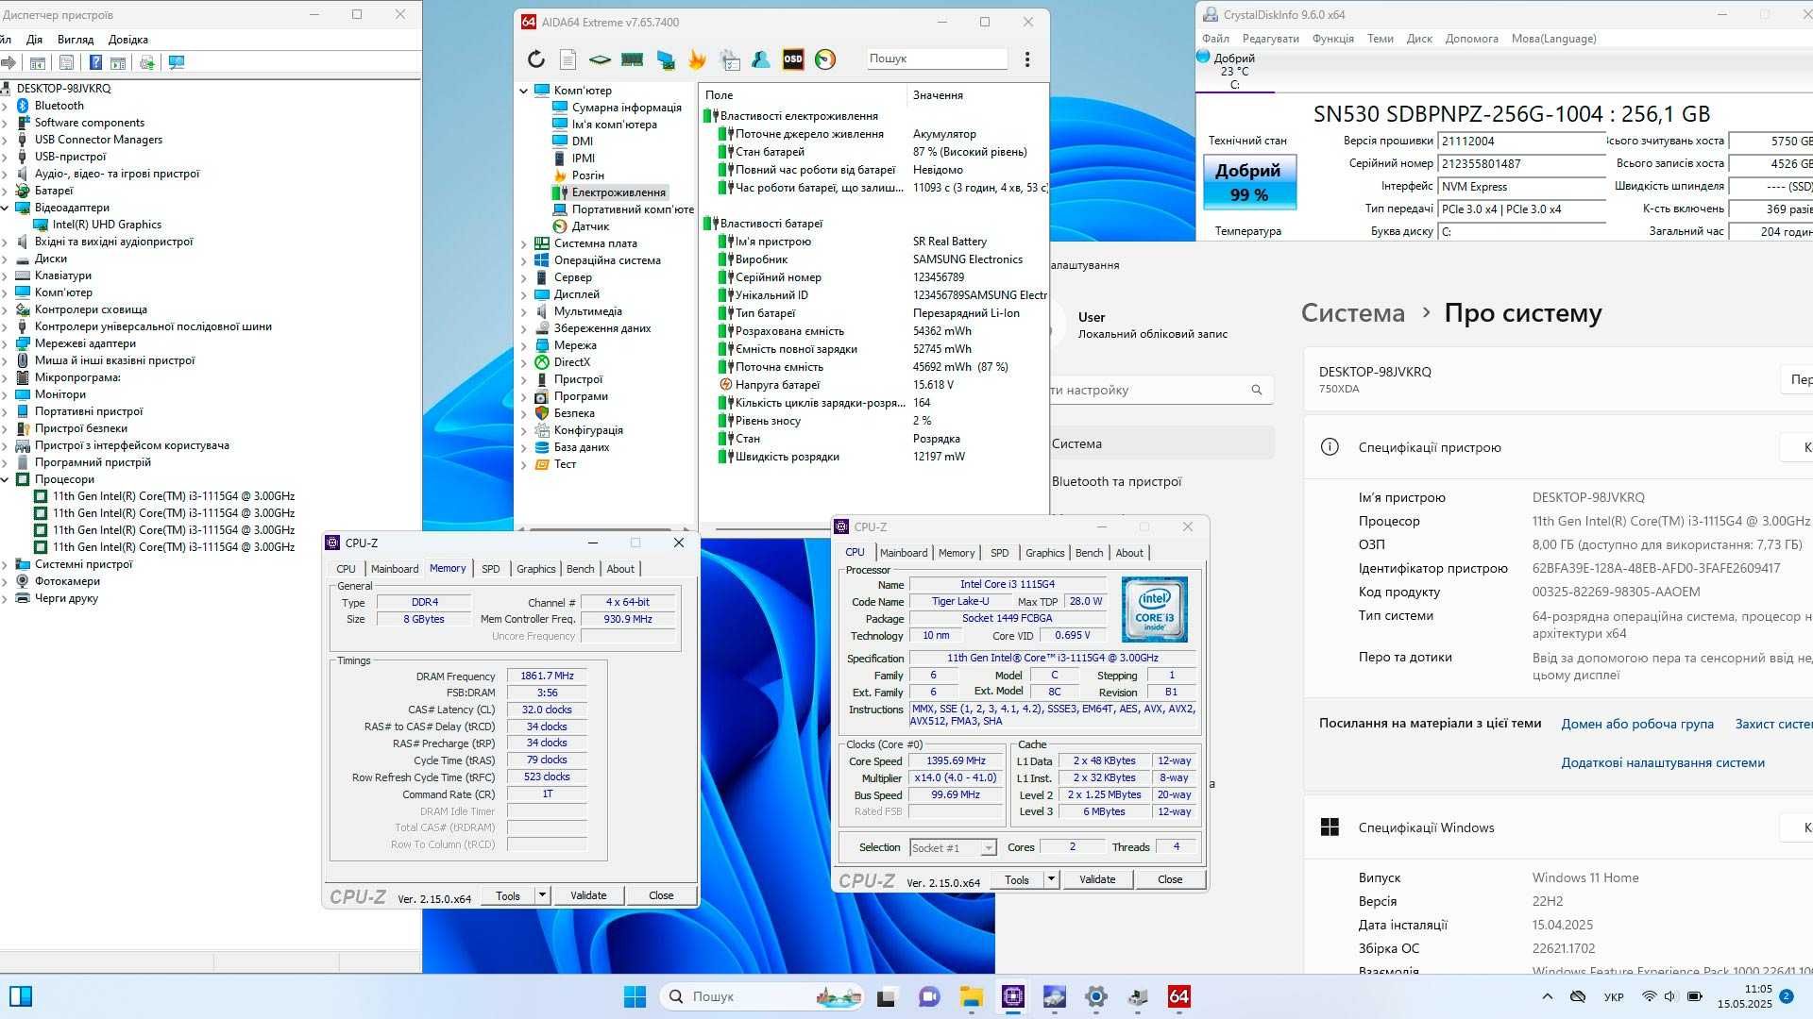Open AIDA64 three-dot options menu
The height and width of the screenshot is (1019, 1813).
click(1027, 58)
